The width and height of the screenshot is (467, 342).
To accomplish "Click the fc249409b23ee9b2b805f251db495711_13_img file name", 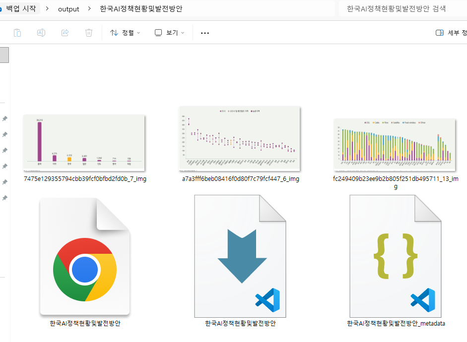I will [396, 182].
